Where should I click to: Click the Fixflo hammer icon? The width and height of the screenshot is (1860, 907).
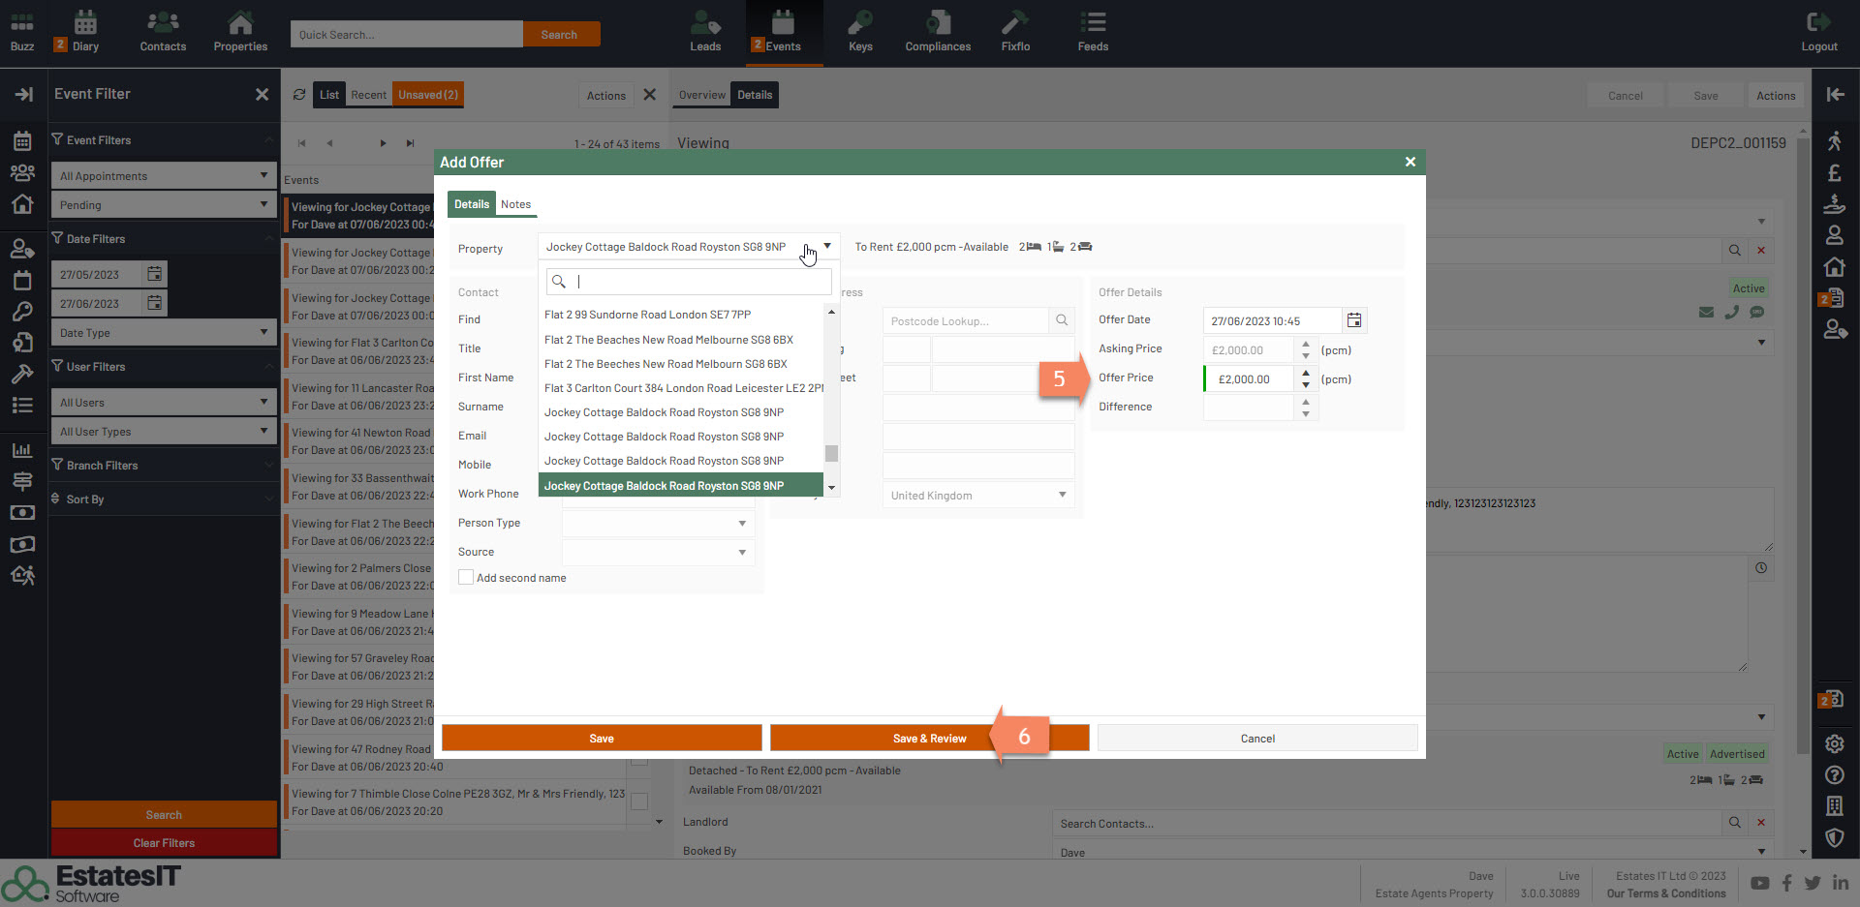pyautogui.click(x=1014, y=32)
